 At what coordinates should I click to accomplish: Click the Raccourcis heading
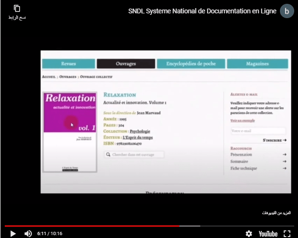coord(241,148)
